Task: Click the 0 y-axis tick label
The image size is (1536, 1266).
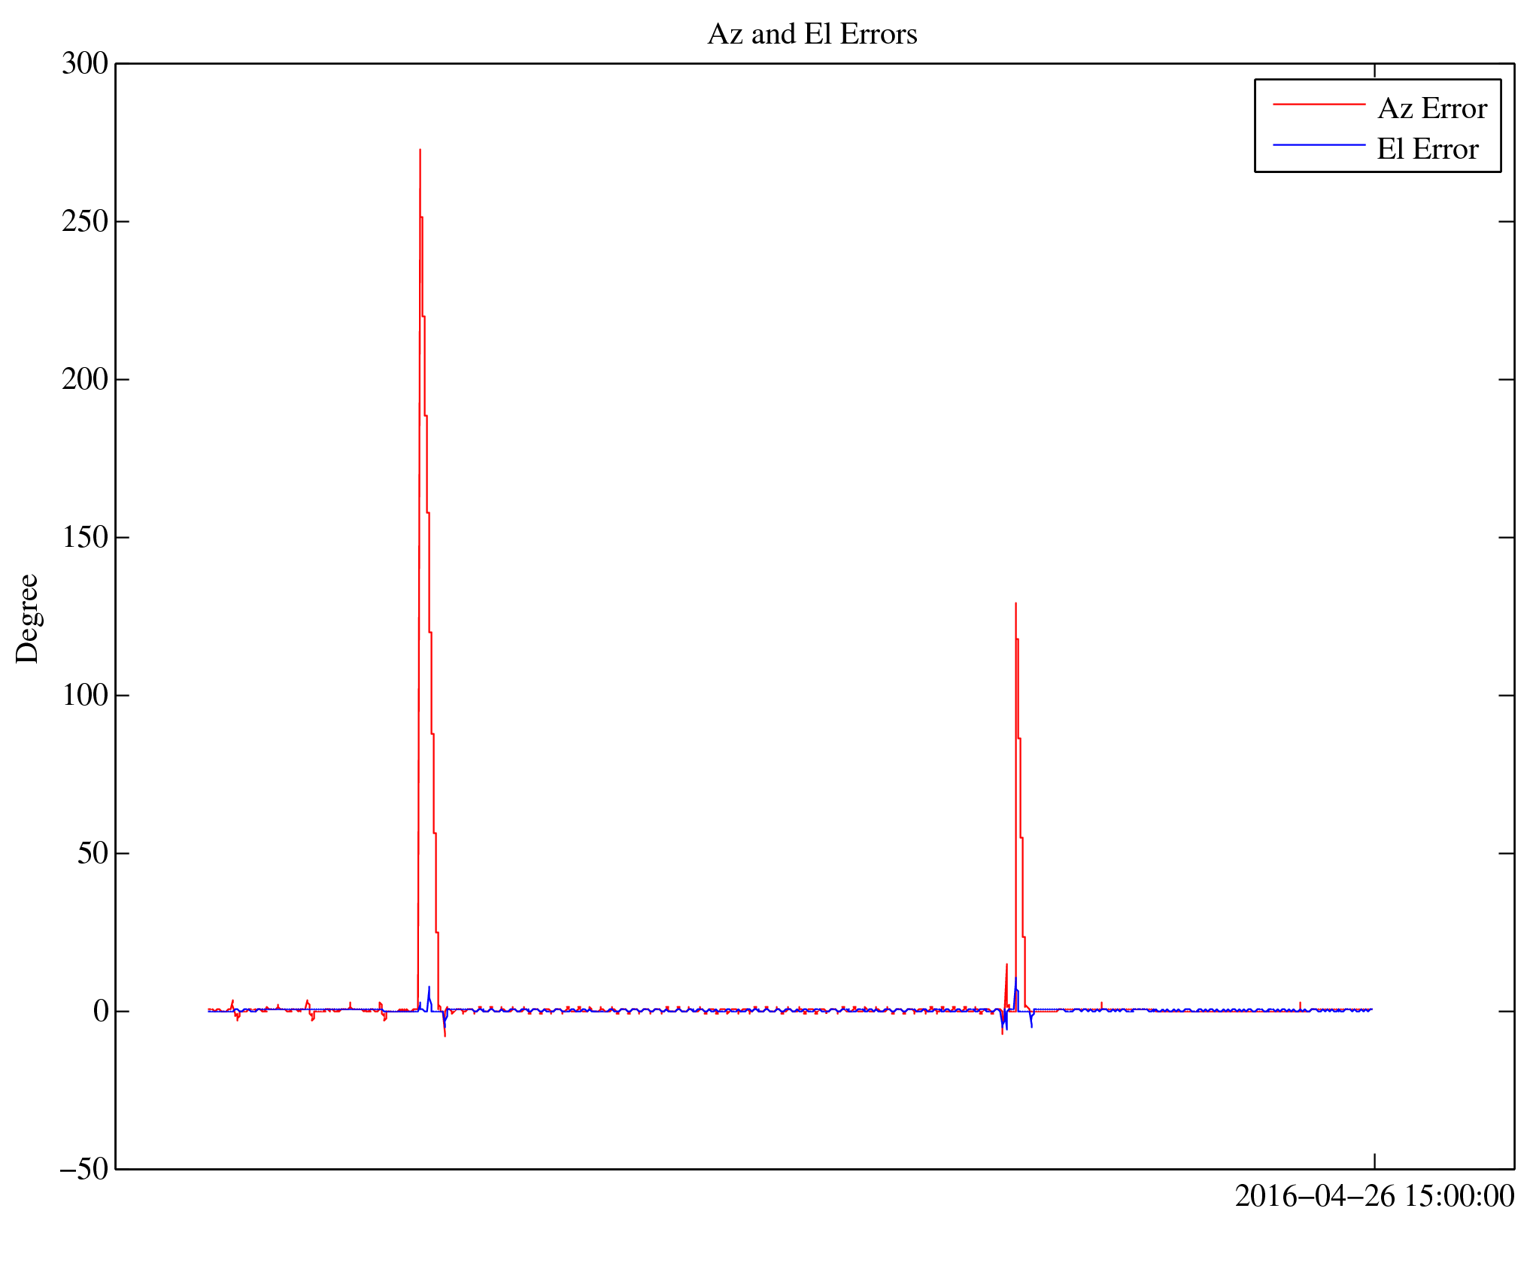Action: pos(101,1011)
